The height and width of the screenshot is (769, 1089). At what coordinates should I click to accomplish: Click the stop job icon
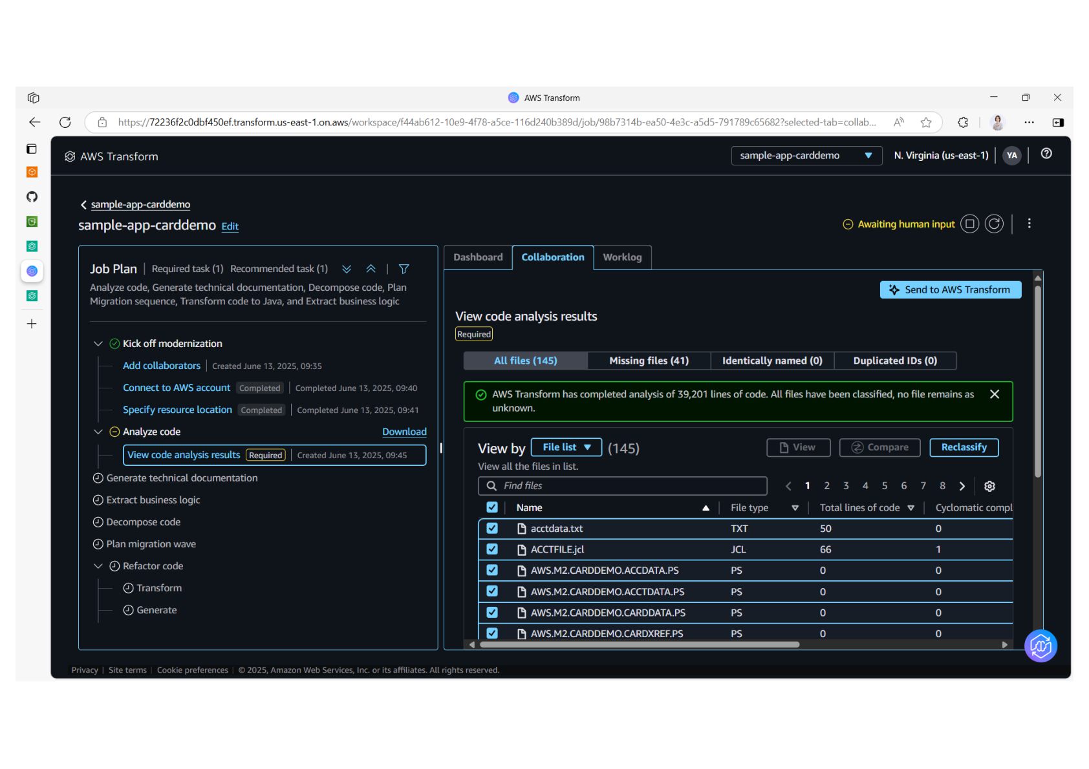point(969,224)
